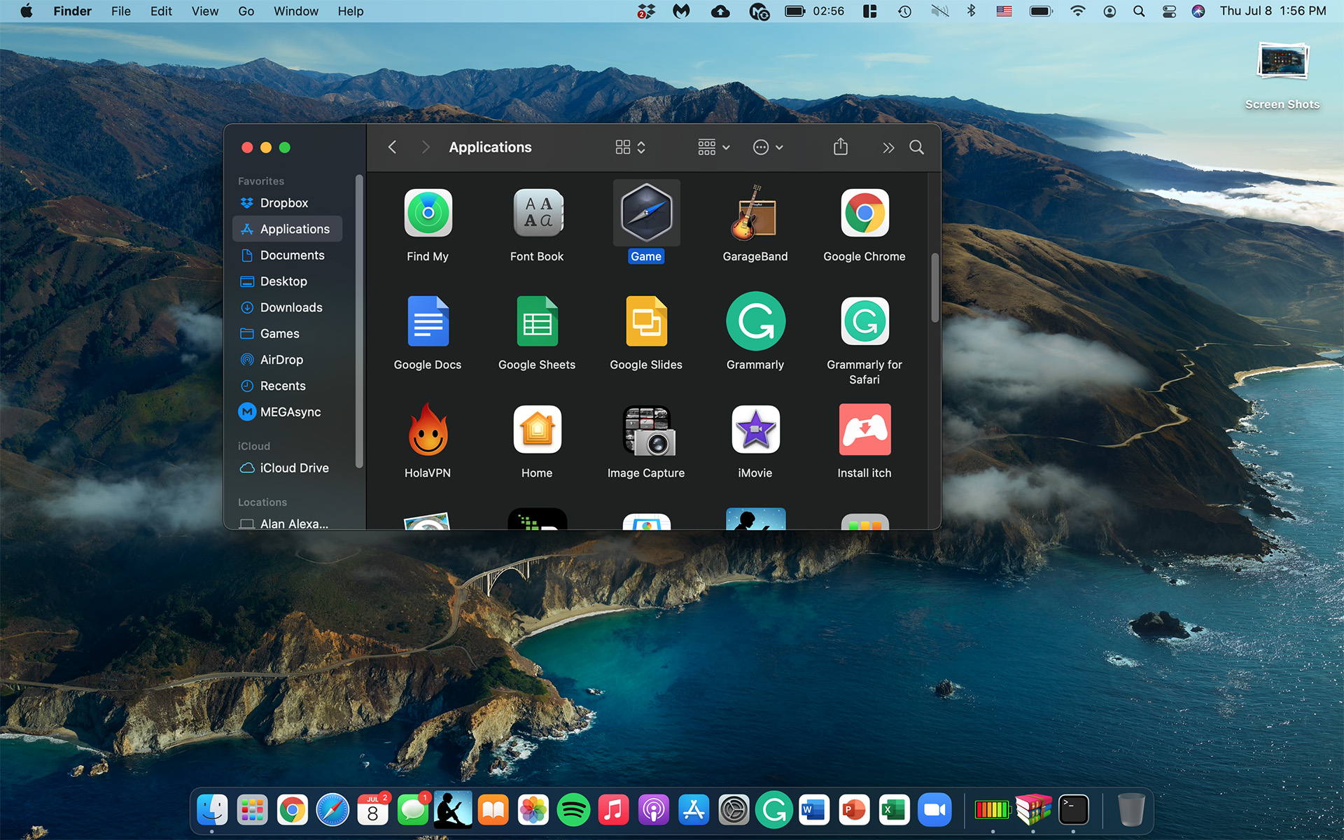Open the Font Book app icon
The height and width of the screenshot is (840, 1344).
537,213
